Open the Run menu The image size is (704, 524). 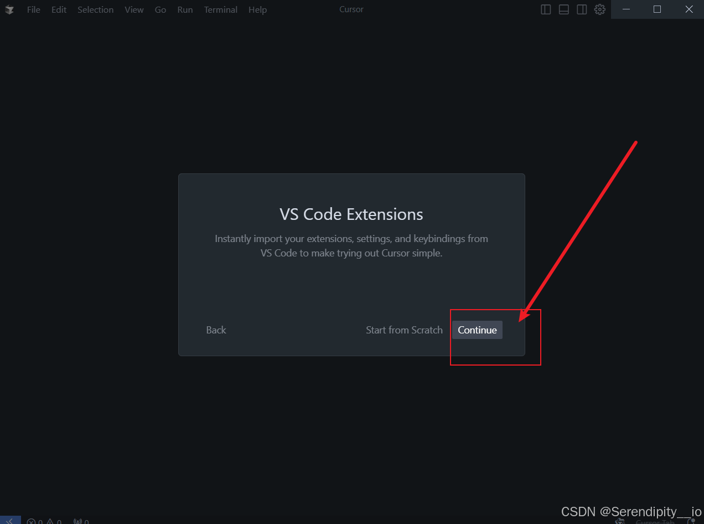185,9
